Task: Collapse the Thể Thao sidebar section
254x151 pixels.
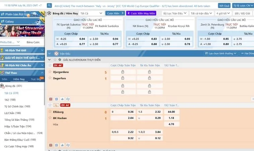Action: click(x=42, y=73)
